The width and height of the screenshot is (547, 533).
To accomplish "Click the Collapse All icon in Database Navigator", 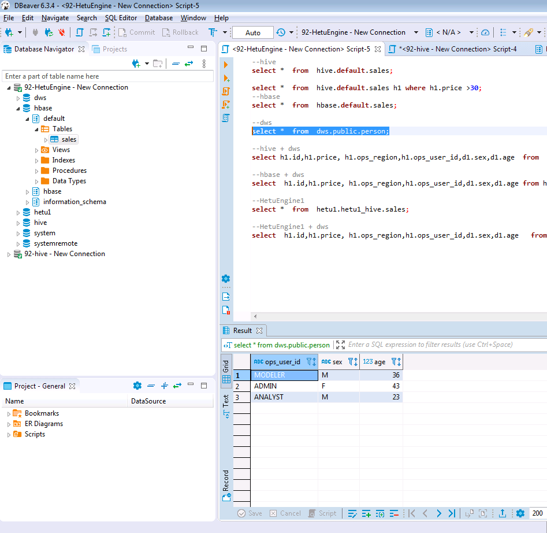I will point(176,64).
